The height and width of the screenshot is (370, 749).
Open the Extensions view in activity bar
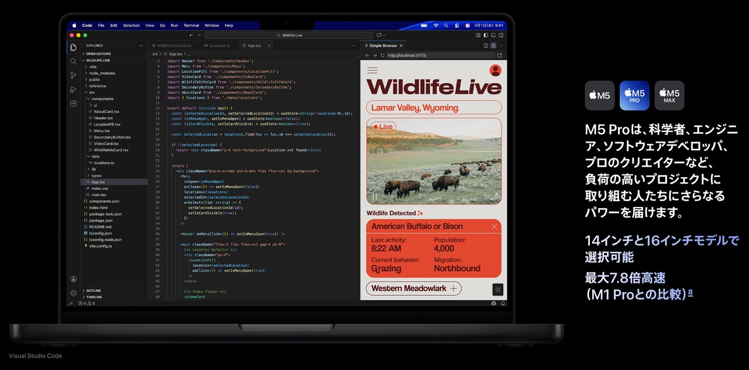(73, 103)
